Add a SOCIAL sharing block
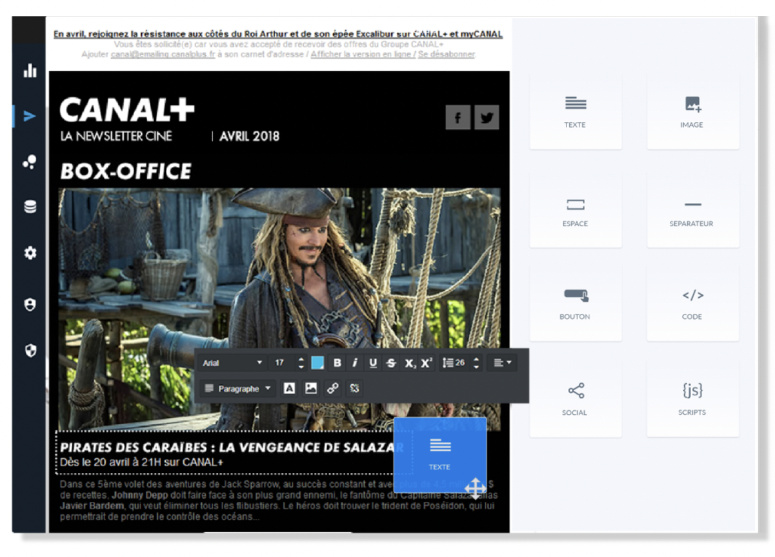This screenshot has width=775, height=557. coord(575,400)
